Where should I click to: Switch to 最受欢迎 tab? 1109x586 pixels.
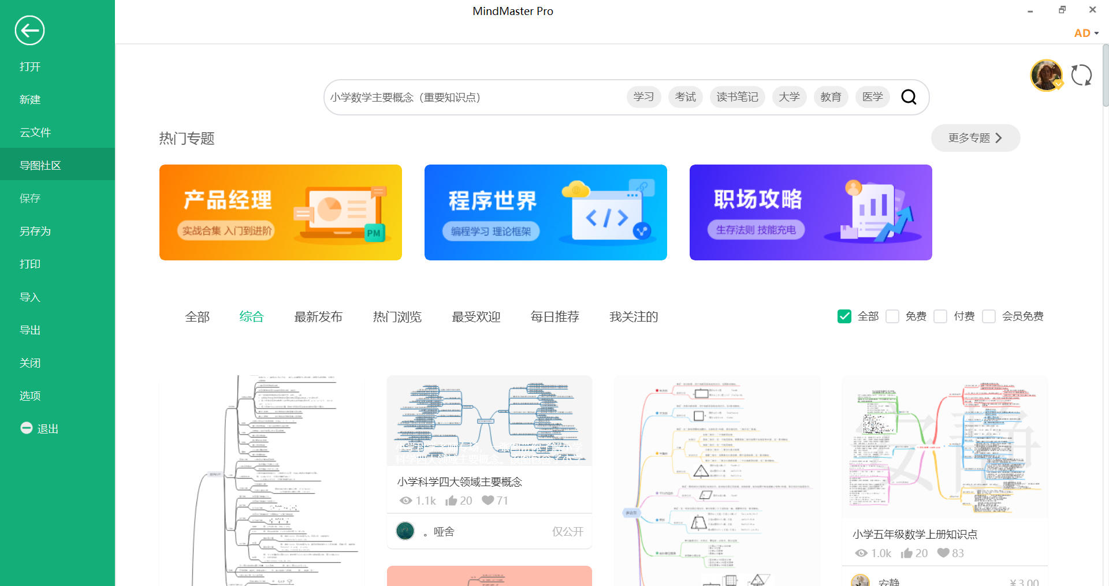pyautogui.click(x=476, y=316)
